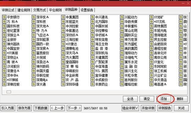Click the icon beside 深圳能源
Image resolution: width=191 pixels, height=113 pixels.
(x=34, y=39)
